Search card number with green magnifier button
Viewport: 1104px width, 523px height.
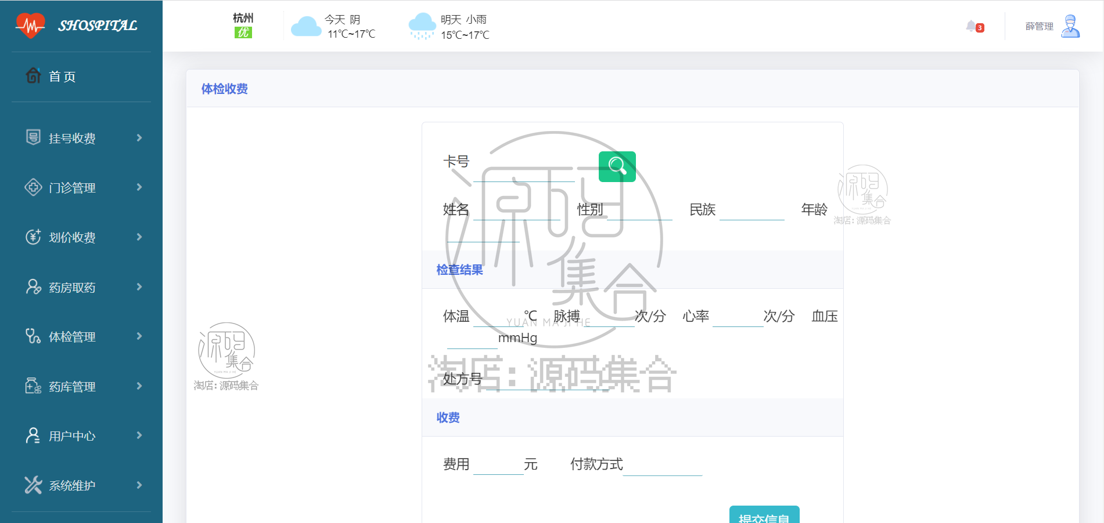[617, 166]
